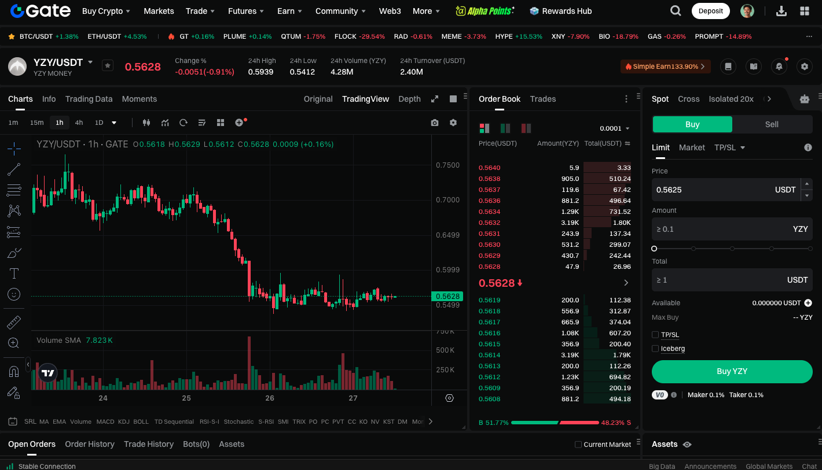Select the trend line drawing tool
Screen dimensions: 822x470
(x=14, y=169)
